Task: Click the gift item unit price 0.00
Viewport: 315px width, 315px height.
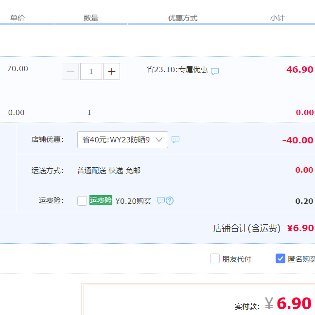Action: [16, 113]
